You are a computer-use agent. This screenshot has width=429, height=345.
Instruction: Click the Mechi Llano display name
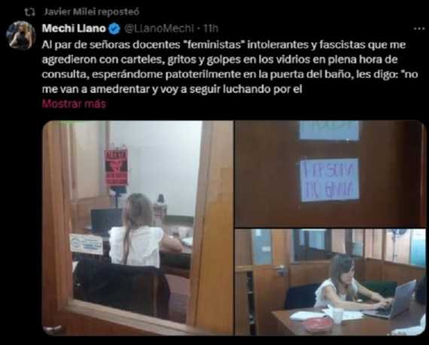point(74,29)
